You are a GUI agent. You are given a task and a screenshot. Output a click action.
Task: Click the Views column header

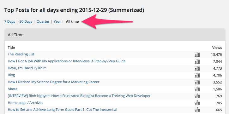(x=217, y=48)
